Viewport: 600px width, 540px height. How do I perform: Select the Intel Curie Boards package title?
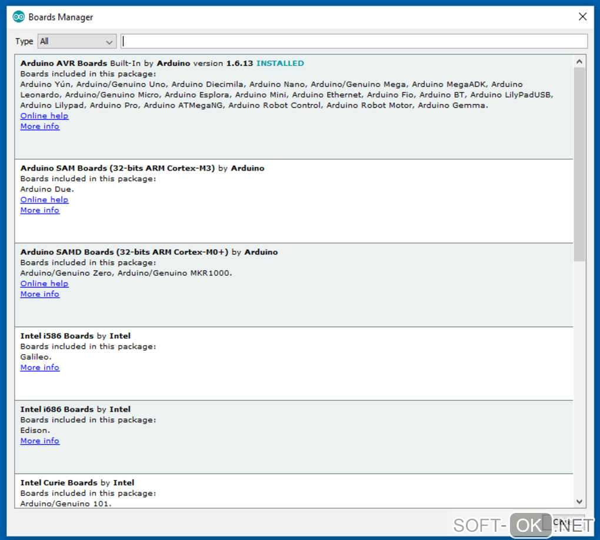(59, 482)
